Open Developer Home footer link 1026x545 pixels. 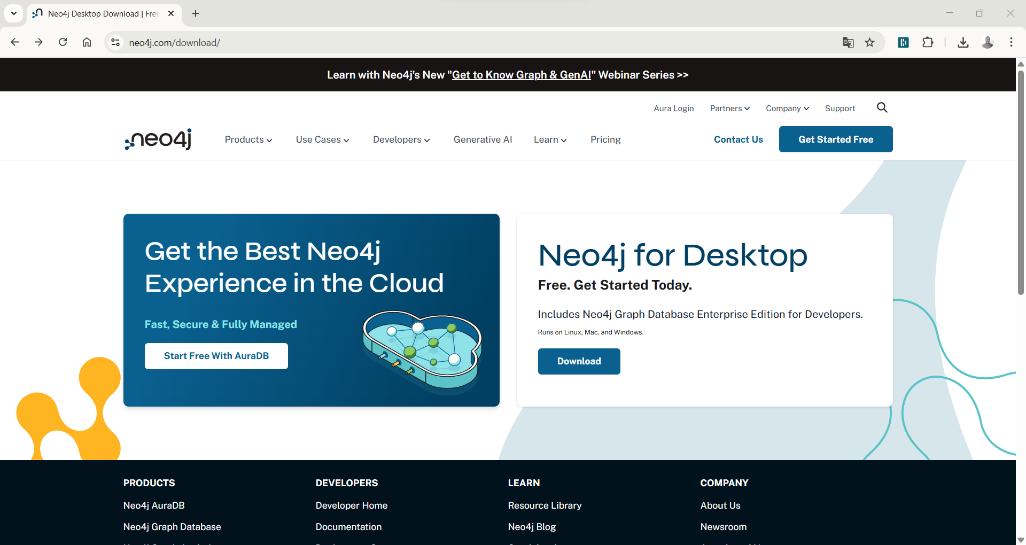click(352, 505)
